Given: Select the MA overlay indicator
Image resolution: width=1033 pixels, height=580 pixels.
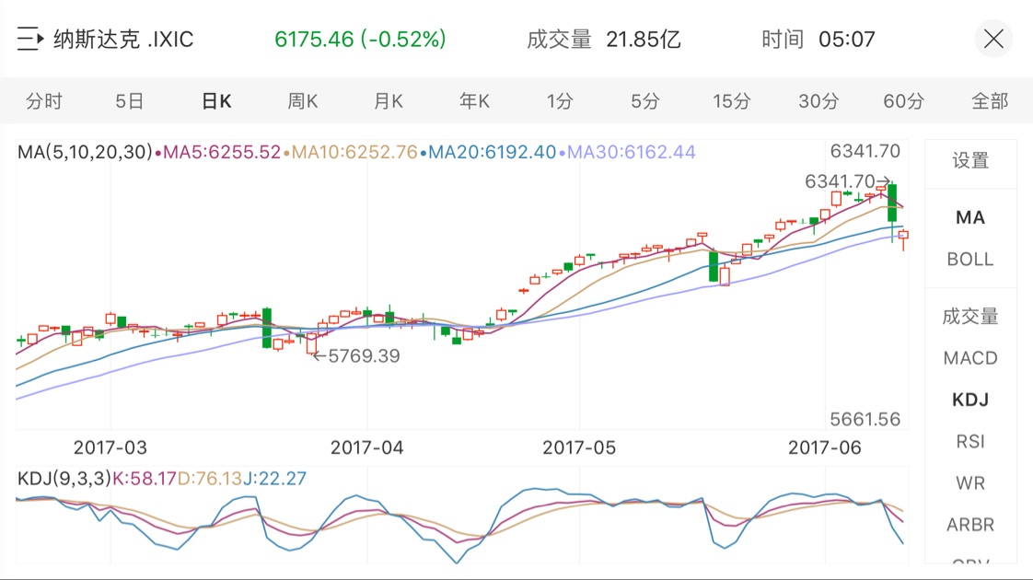Looking at the screenshot, I should point(970,217).
